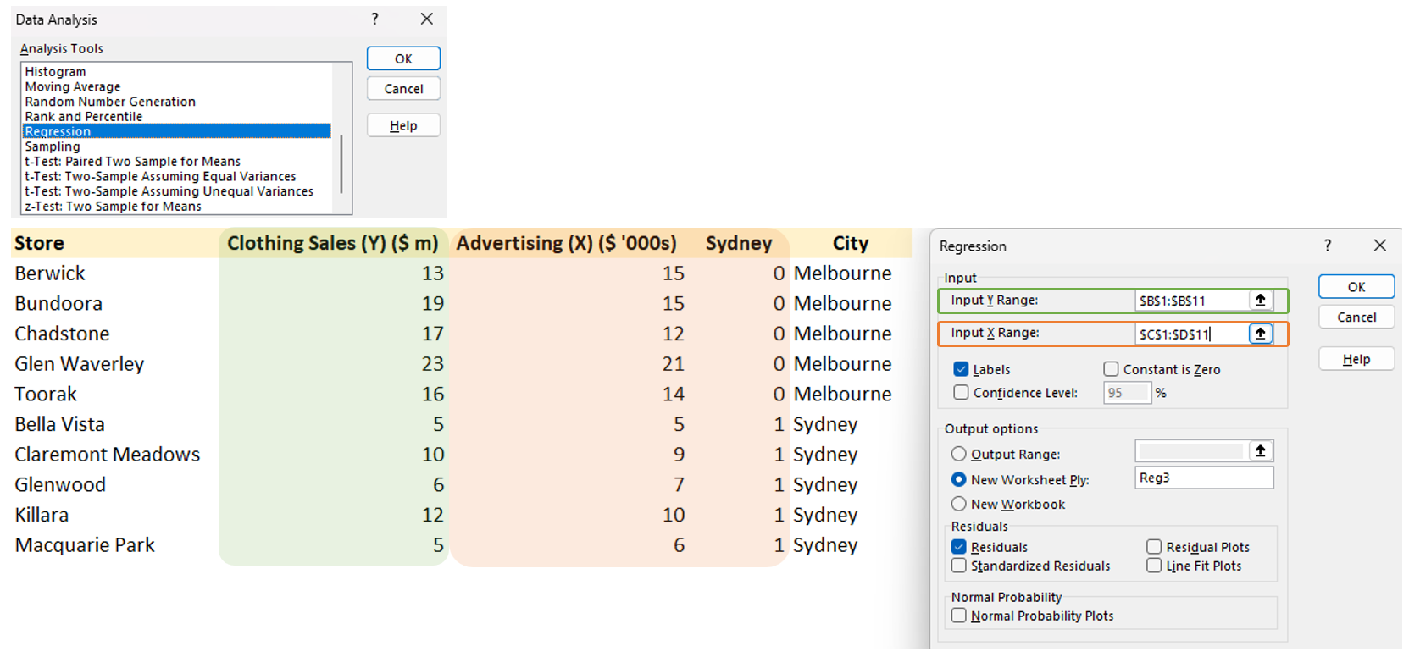The height and width of the screenshot is (657, 1409).
Task: Enable the Standardized Residuals checkbox
Action: click(x=959, y=566)
